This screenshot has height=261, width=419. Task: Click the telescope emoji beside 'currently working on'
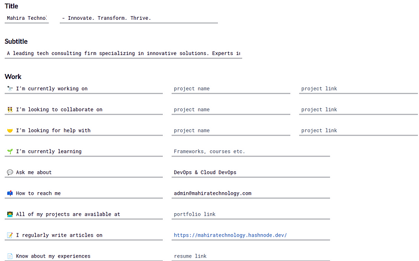[10, 89]
